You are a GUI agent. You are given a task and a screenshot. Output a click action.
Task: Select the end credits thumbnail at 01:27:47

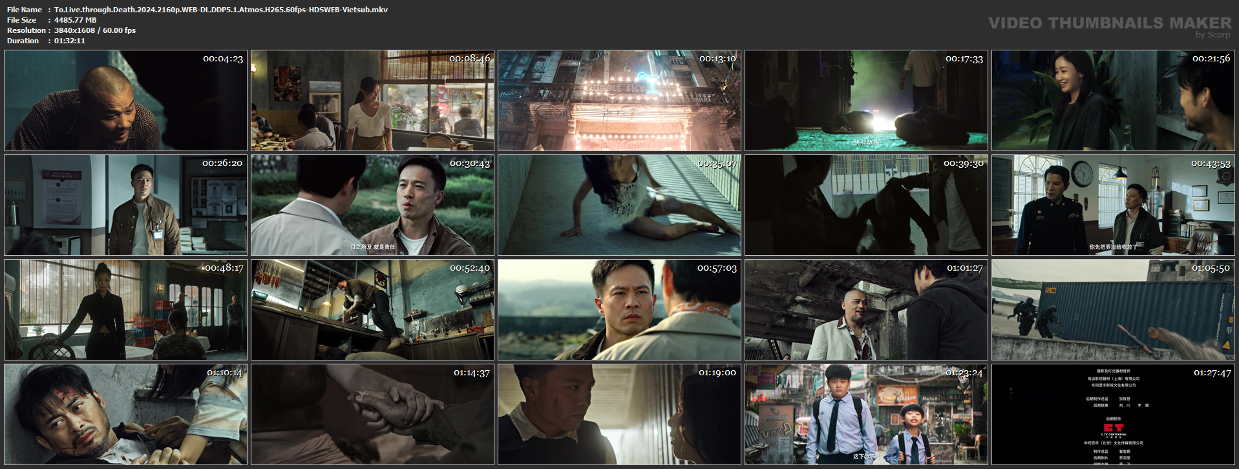(x=1113, y=415)
